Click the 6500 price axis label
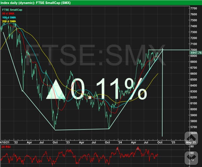The image size is (202, 167). (x=194, y=79)
